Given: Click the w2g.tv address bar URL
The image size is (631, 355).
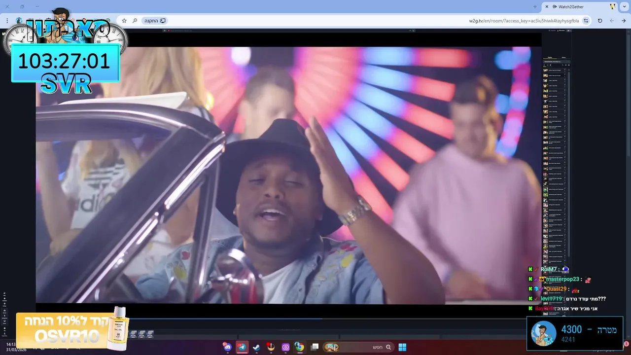Looking at the screenshot, I should tap(524, 21).
